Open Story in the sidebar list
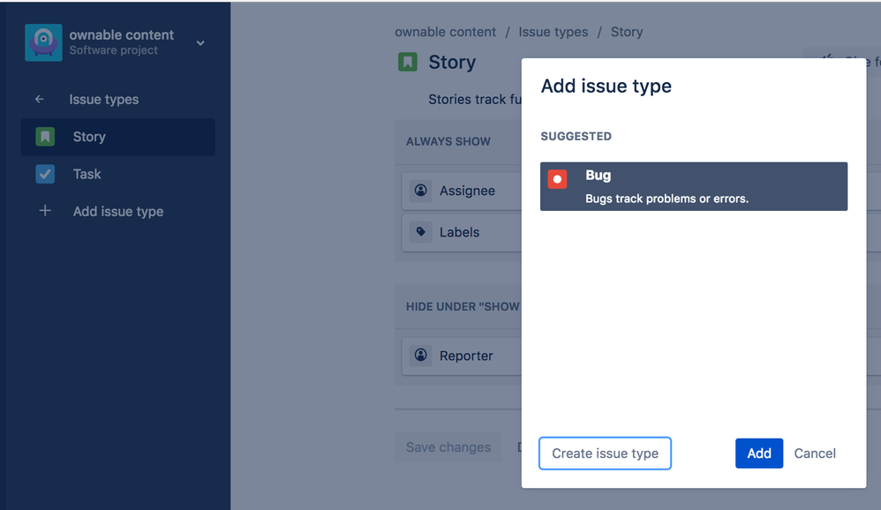The width and height of the screenshot is (881, 510). (118, 137)
